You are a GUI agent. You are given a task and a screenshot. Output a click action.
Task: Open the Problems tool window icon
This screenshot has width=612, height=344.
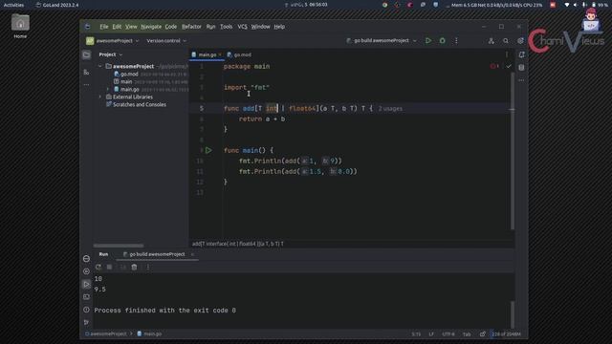pos(86,310)
